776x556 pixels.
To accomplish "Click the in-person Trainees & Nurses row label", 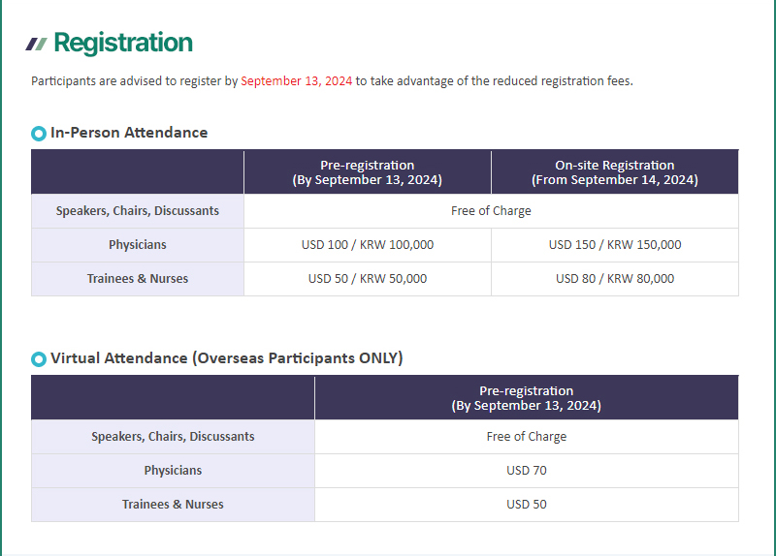I will click(x=138, y=279).
